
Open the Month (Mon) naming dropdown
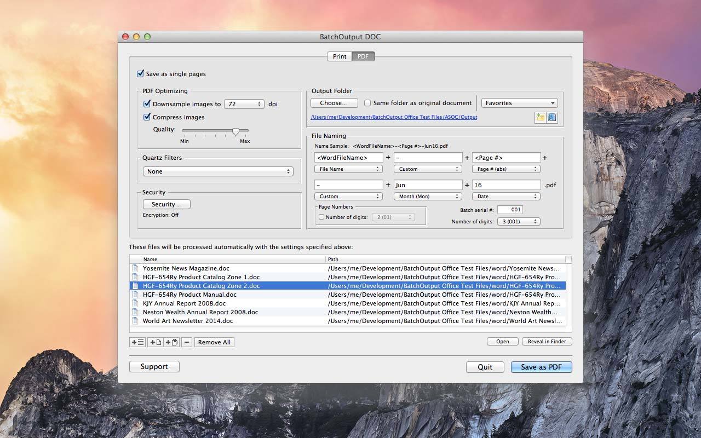point(428,196)
